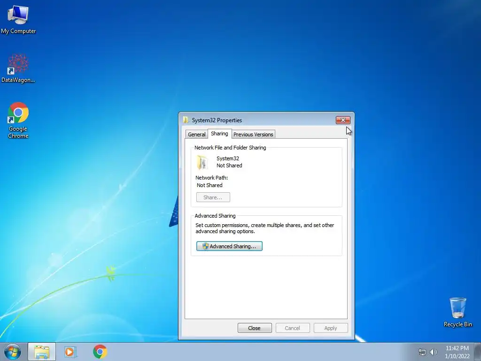This screenshot has width=481, height=361.
Task: Launch Windows Media Player from the taskbar
Action: click(70, 352)
